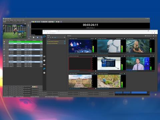Image resolution: width=160 pixels, height=120 pixels.
Task: Open a new browser tab
Action: click(x=59, y=31)
